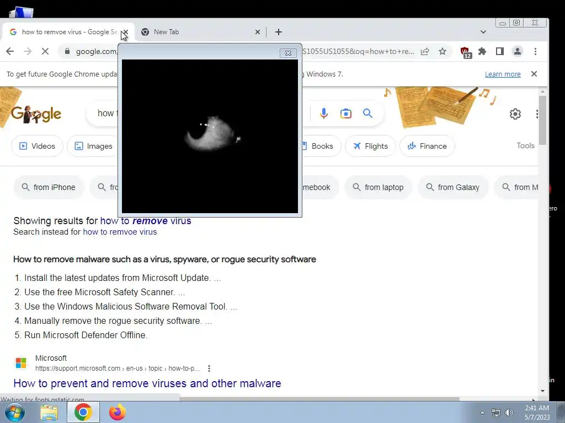Viewport: 565px width, 423px height.
Task: Go back using the browser back arrow
Action: (x=10, y=51)
